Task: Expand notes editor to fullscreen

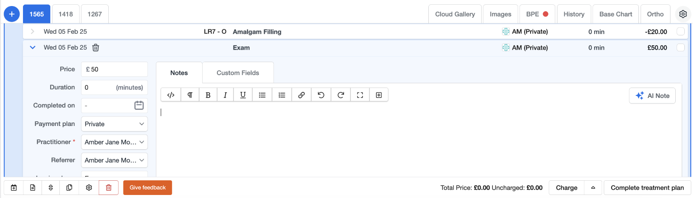Action: click(360, 95)
